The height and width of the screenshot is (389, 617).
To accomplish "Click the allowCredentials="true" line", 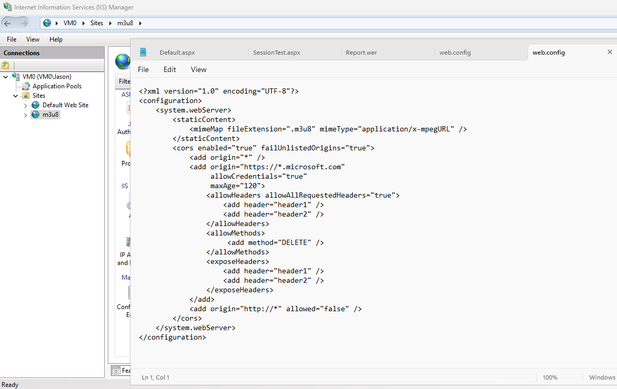I will click(x=258, y=176).
